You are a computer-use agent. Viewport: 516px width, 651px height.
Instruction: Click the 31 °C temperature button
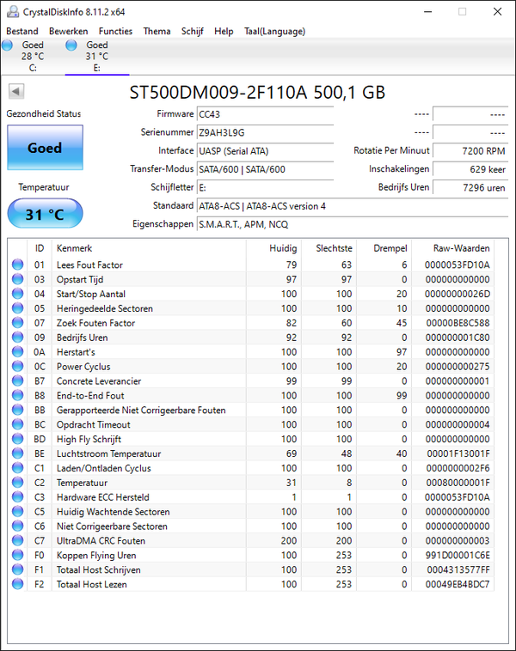tap(45, 214)
